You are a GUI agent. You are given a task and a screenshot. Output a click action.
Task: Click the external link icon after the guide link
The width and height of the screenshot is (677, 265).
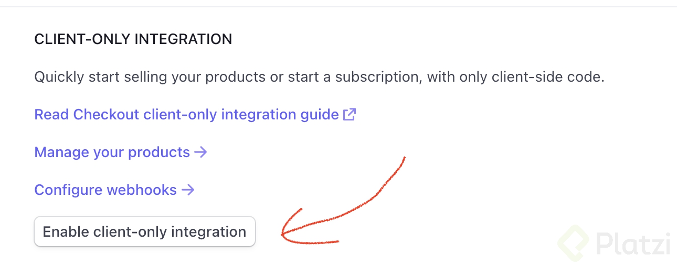pyautogui.click(x=350, y=114)
